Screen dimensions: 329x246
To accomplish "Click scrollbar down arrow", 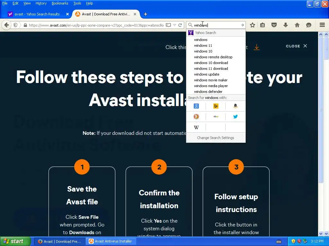I will 321,234.
